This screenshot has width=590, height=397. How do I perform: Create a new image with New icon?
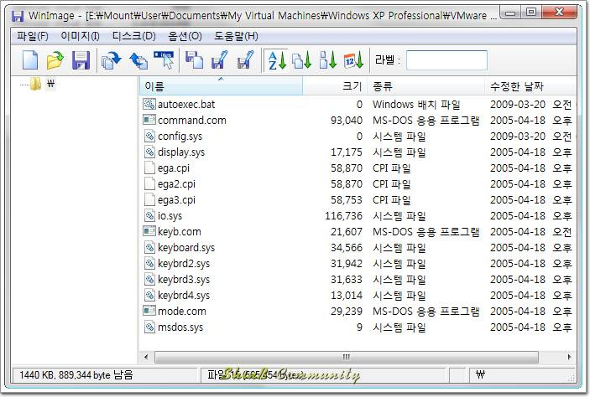30,60
